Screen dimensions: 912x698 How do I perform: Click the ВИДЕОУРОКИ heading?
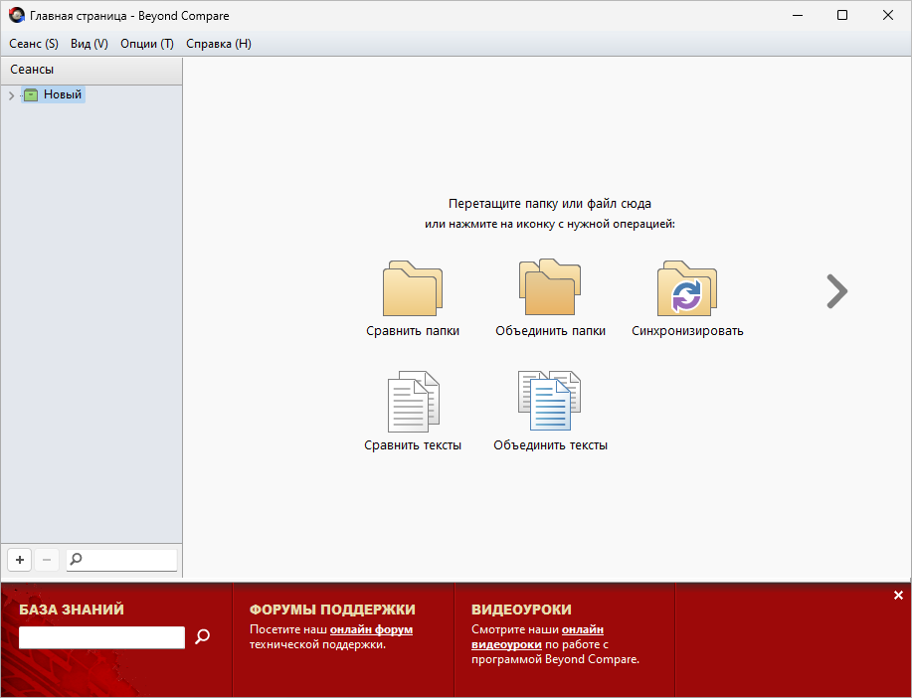point(521,610)
